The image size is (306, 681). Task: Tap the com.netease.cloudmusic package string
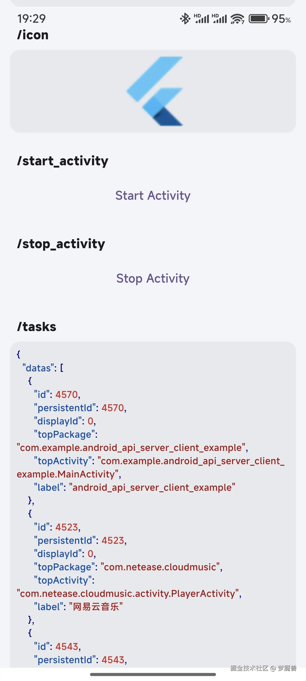click(x=160, y=567)
